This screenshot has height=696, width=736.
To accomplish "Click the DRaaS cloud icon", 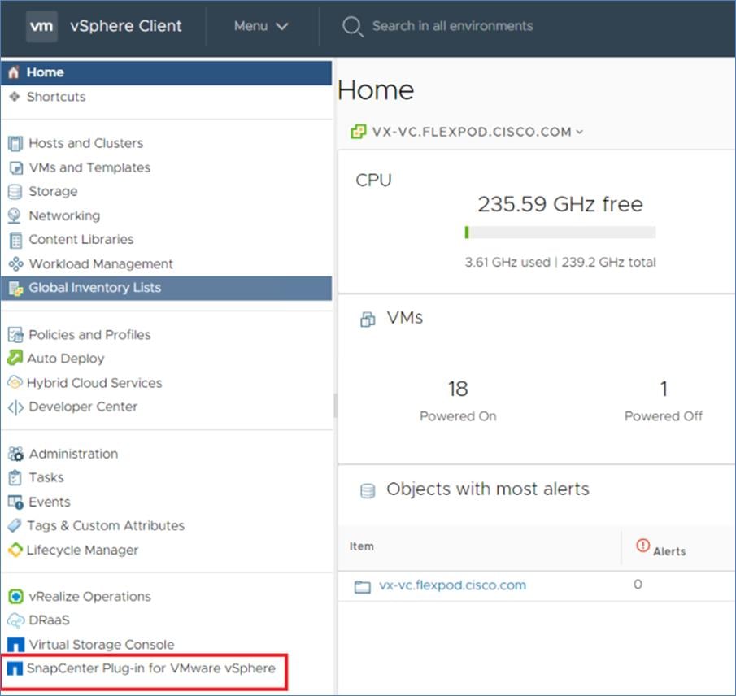I will (15, 620).
